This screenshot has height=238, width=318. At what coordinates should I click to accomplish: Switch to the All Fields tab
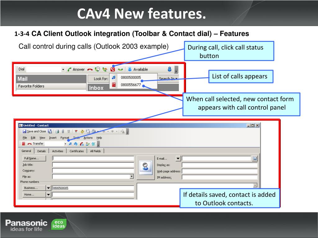coord(96,151)
